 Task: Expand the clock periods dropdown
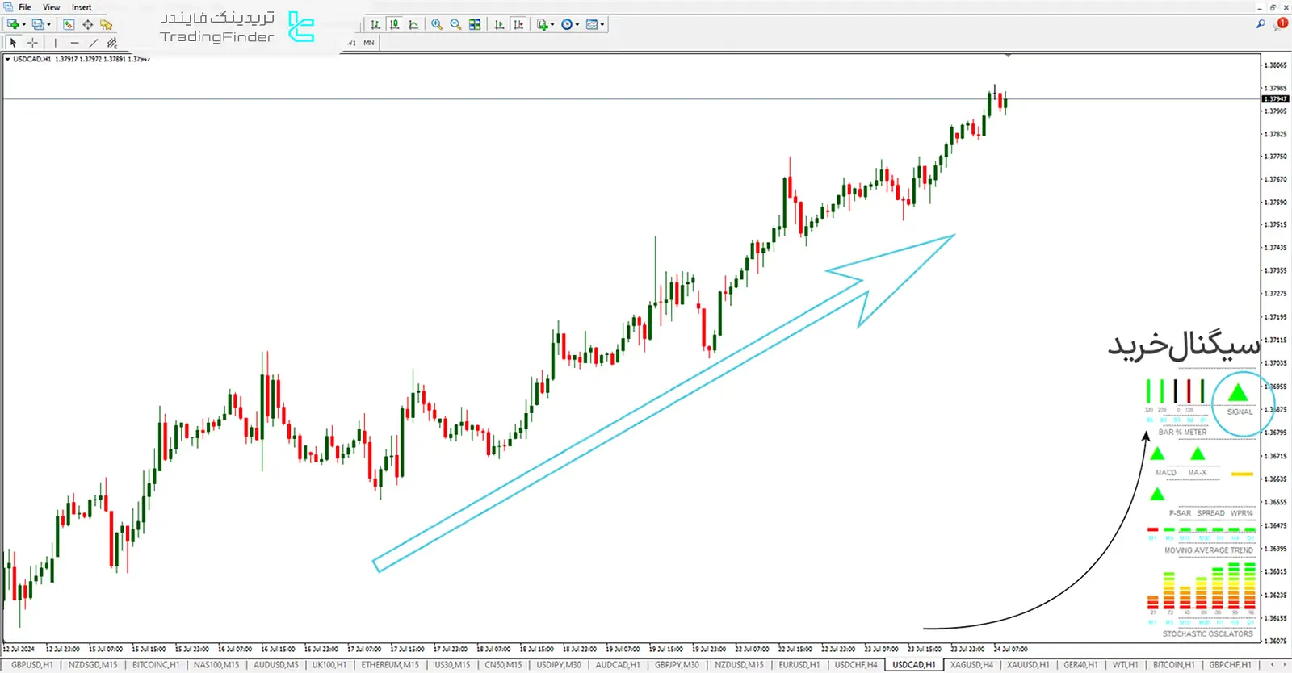click(x=570, y=24)
